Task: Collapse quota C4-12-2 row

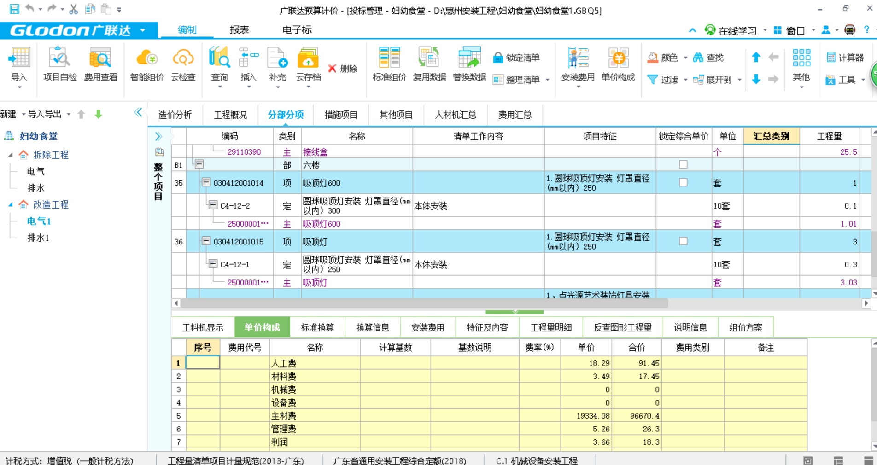Action: click(213, 205)
